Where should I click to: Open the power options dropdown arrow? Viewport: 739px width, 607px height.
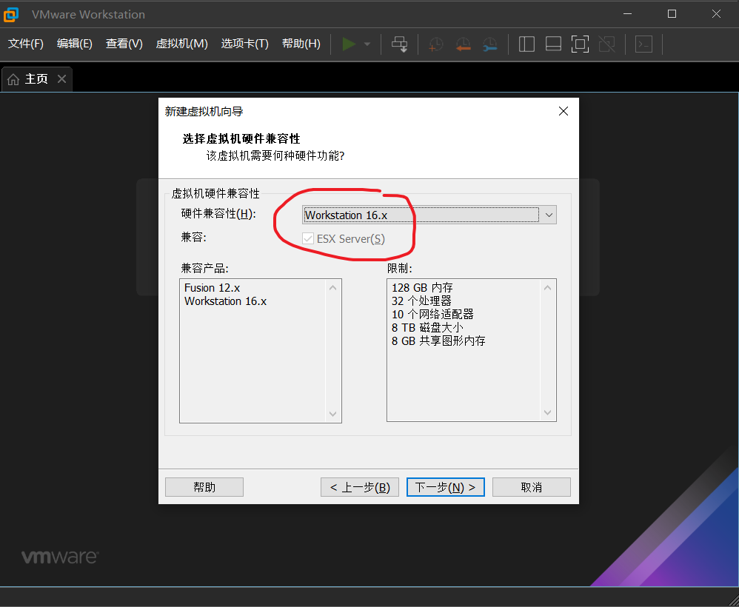pos(367,44)
